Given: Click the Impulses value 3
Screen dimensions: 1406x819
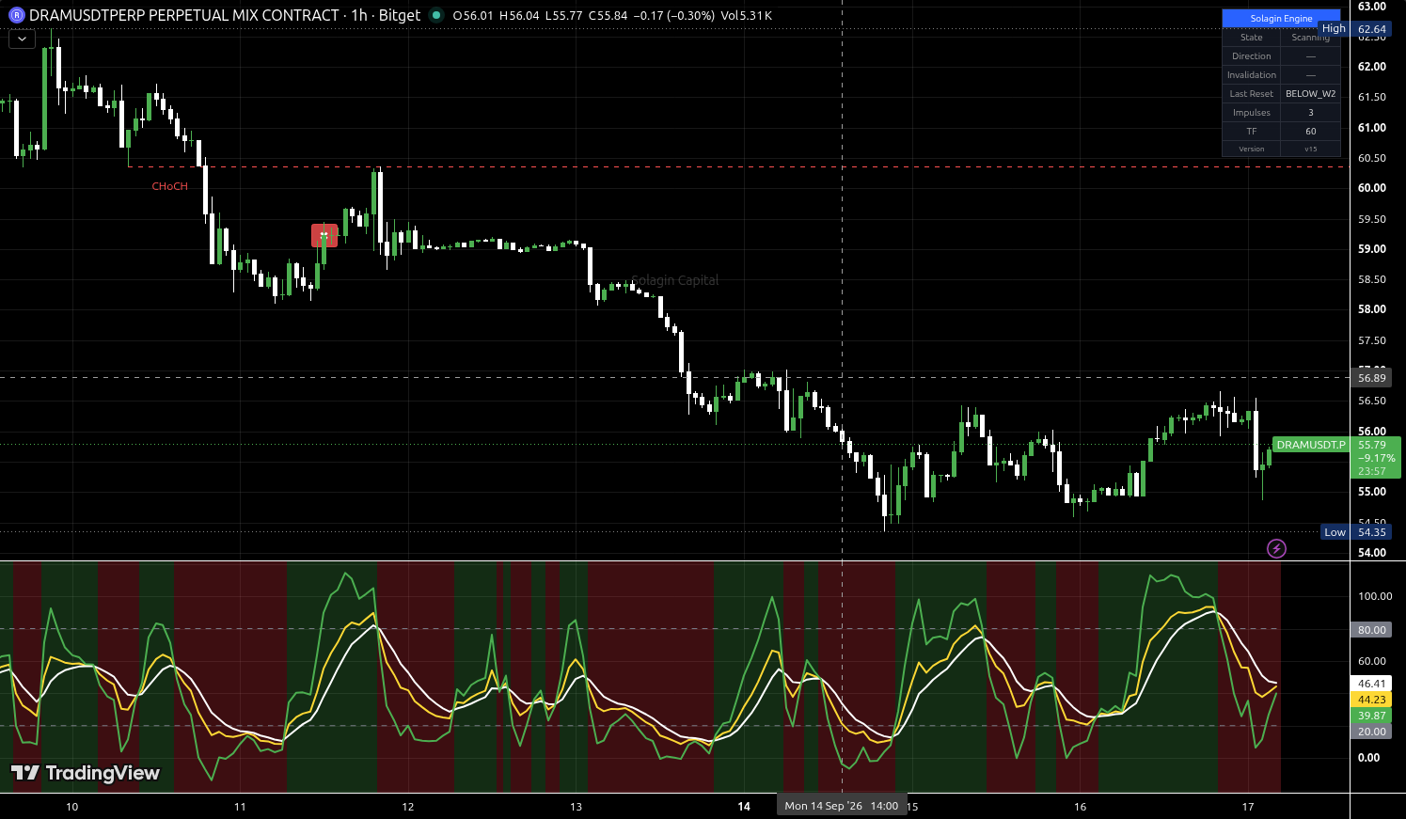Looking at the screenshot, I should (x=1310, y=113).
